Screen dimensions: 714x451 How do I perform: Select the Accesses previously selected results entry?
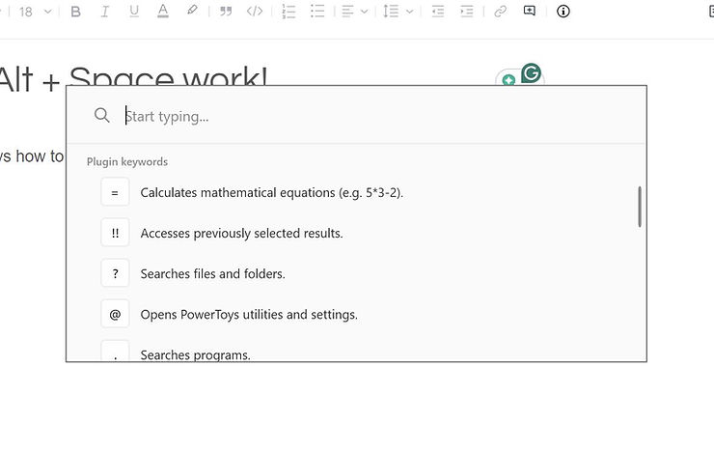pyautogui.click(x=241, y=233)
